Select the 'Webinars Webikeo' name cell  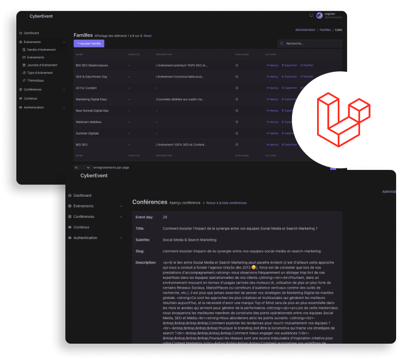(88, 122)
